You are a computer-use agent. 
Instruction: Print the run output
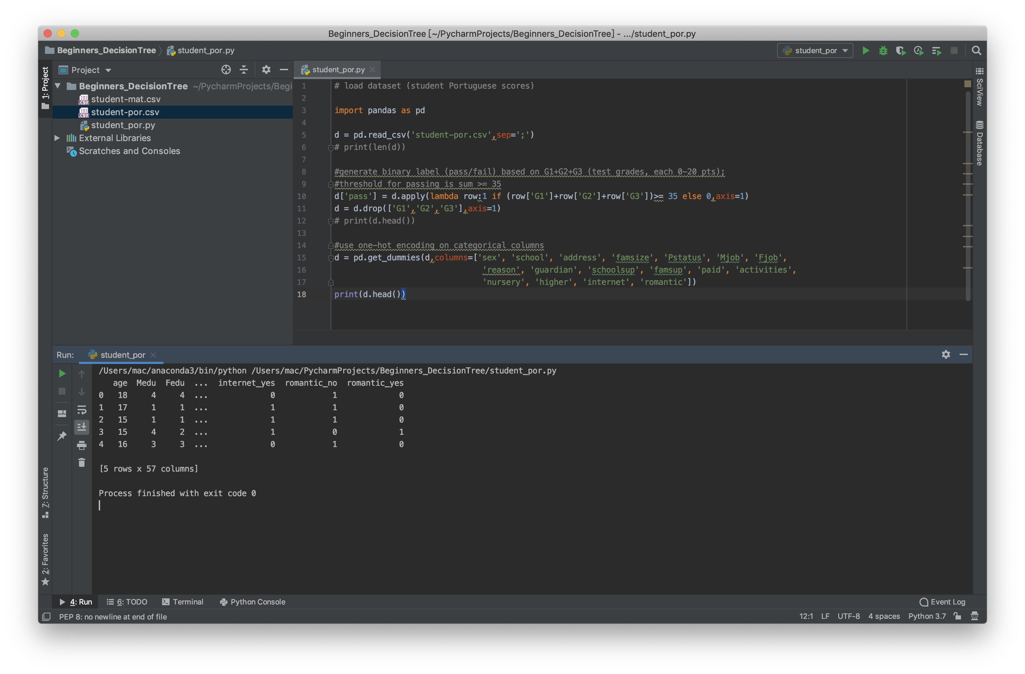pyautogui.click(x=81, y=446)
